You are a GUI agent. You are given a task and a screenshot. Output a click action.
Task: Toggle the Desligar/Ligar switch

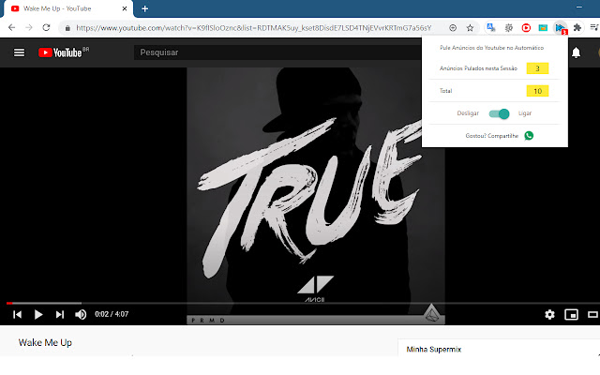point(499,113)
